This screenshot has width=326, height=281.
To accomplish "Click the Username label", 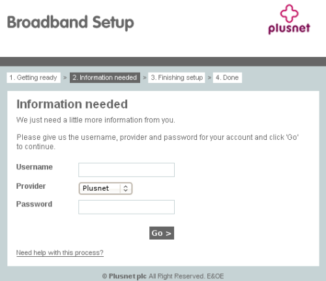I will (x=35, y=167).
